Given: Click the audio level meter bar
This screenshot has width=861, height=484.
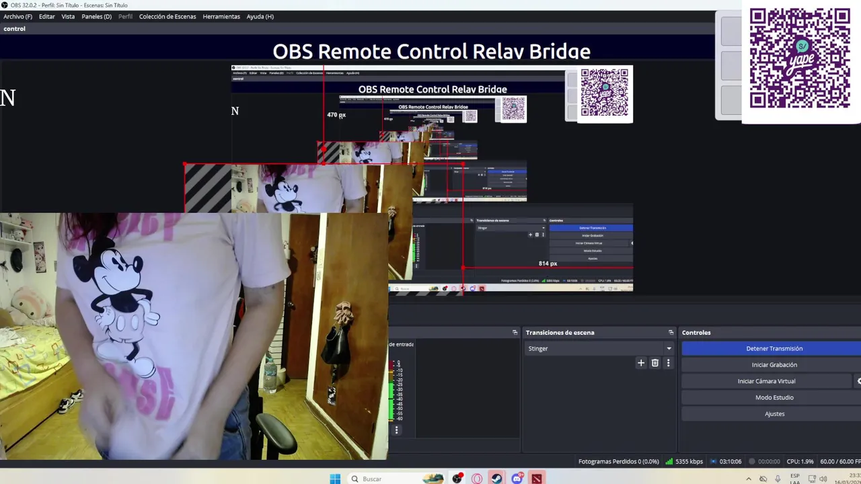Looking at the screenshot, I should pyautogui.click(x=391, y=390).
